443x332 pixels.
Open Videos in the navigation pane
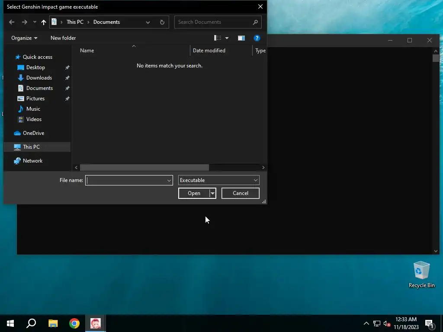tap(34, 119)
